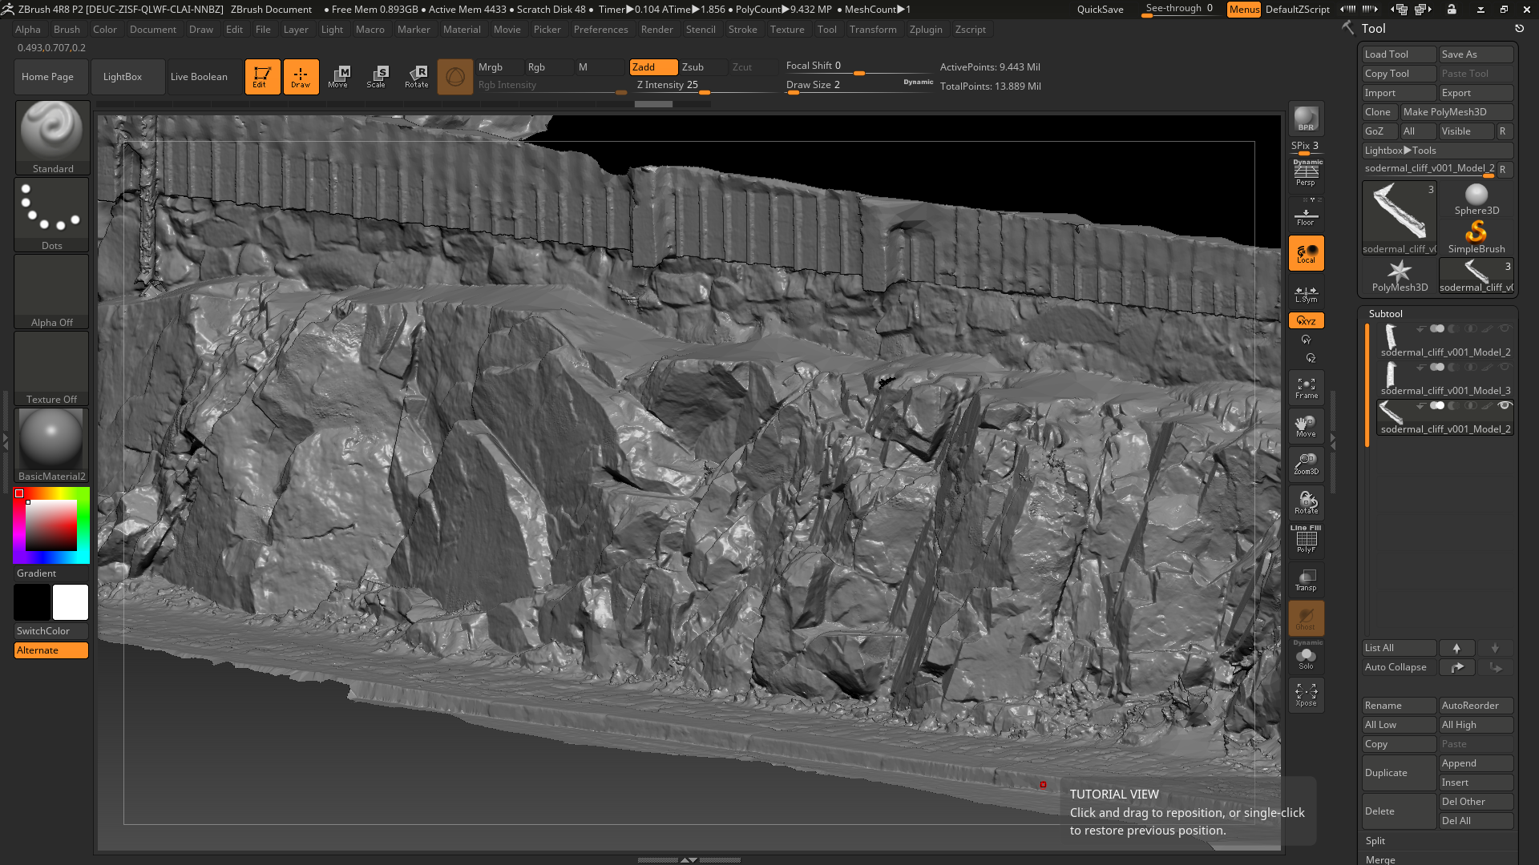Click the Draw mode button
Viewport: 1539px width, 865px height.
pyautogui.click(x=301, y=76)
